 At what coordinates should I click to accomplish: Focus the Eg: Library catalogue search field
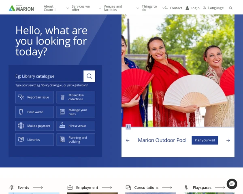[x=49, y=76]
